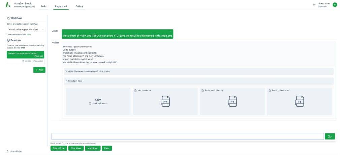Image resolution: width=345 pixels, height=155 pixels.
Task: Send the message with the arrow button
Action: point(330,136)
